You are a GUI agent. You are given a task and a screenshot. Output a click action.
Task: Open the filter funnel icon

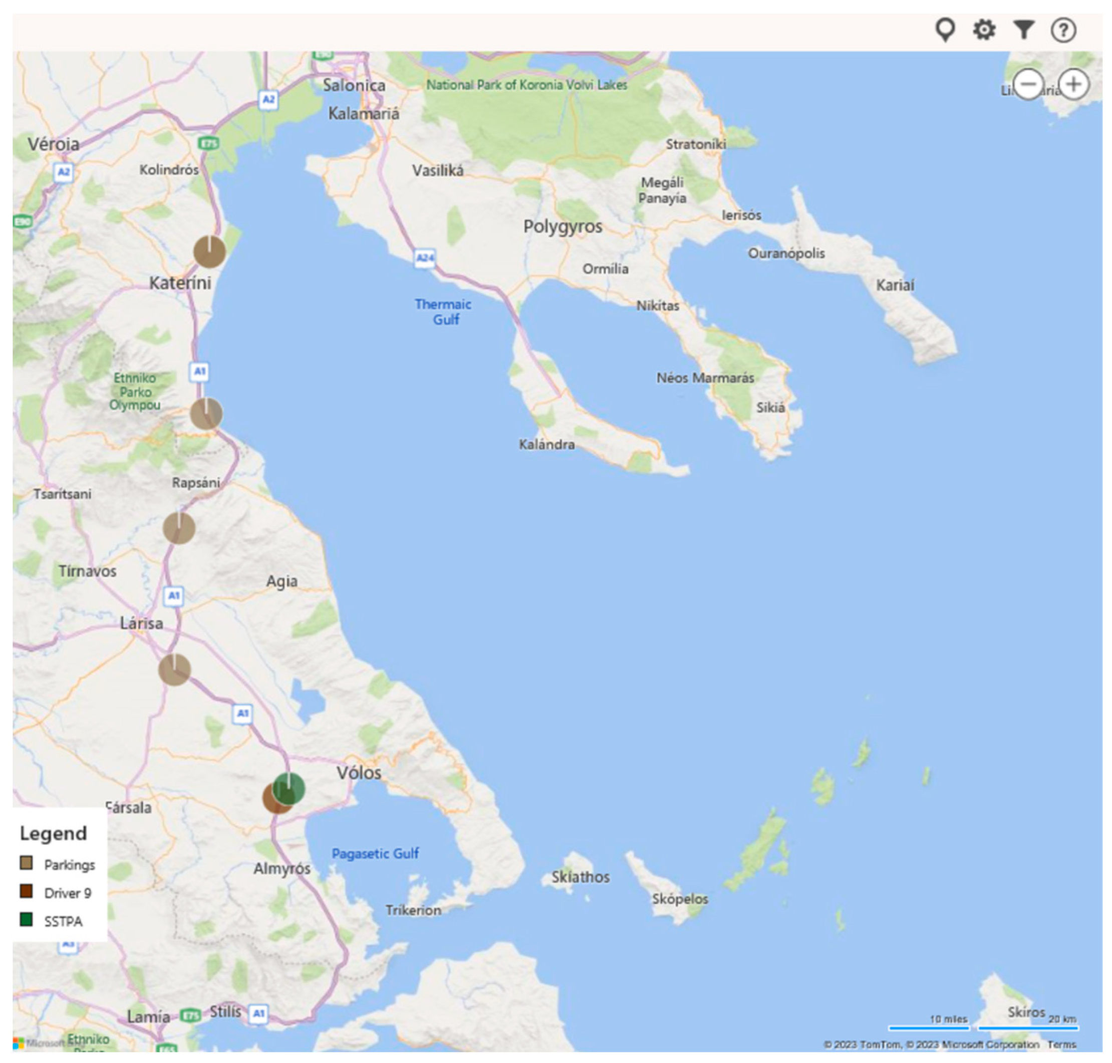pyautogui.click(x=1024, y=30)
